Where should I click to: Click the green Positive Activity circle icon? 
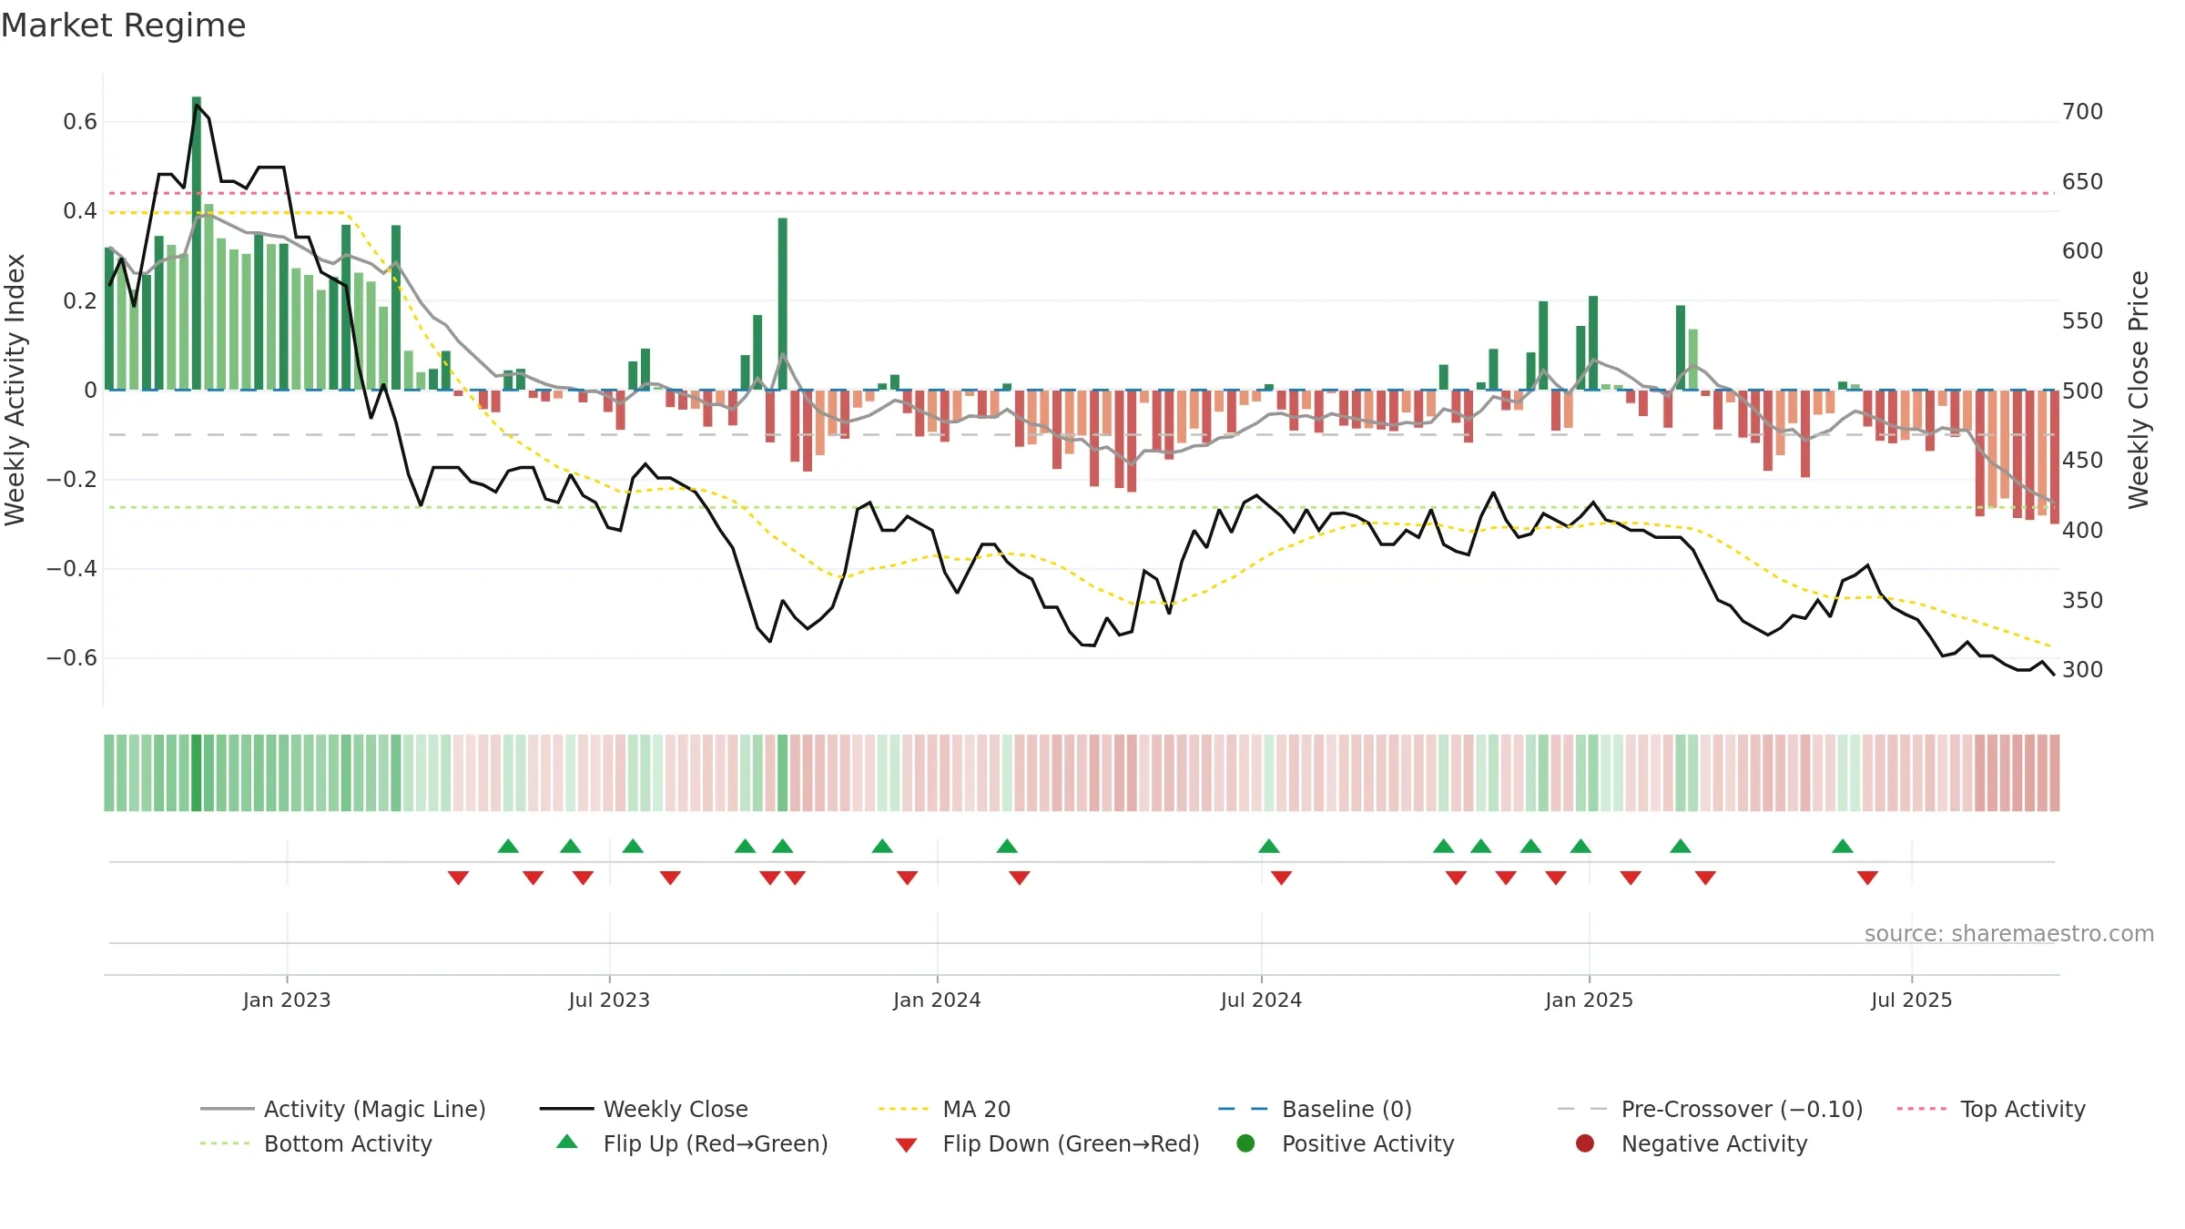1245,1143
